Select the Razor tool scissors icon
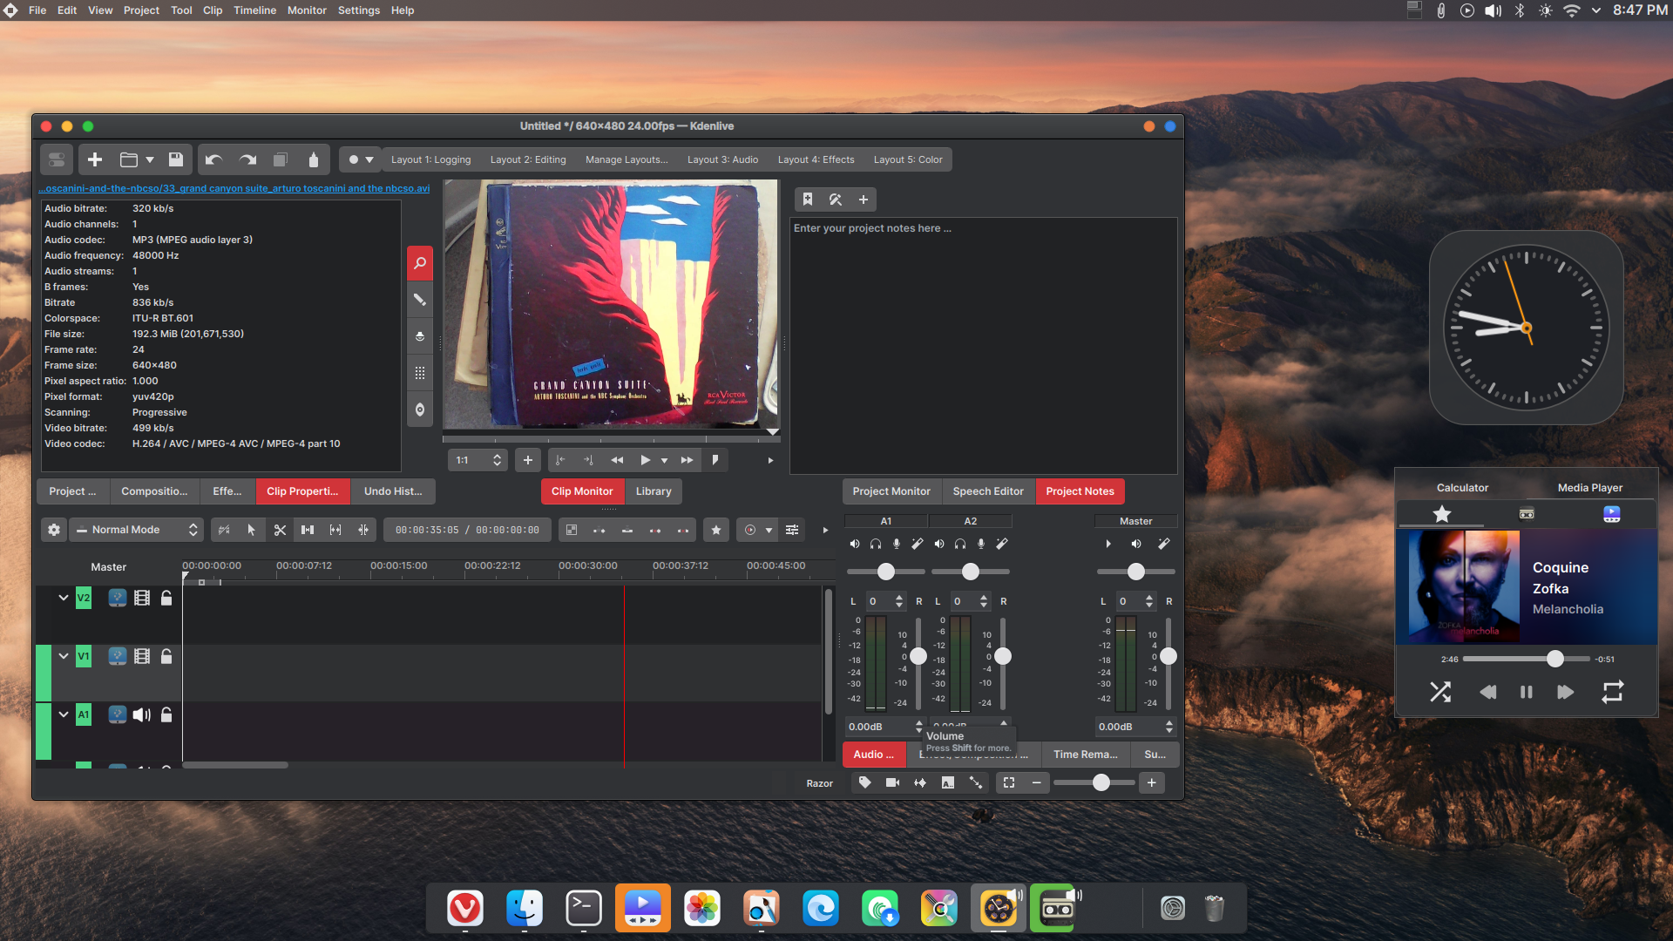 pos(280,530)
